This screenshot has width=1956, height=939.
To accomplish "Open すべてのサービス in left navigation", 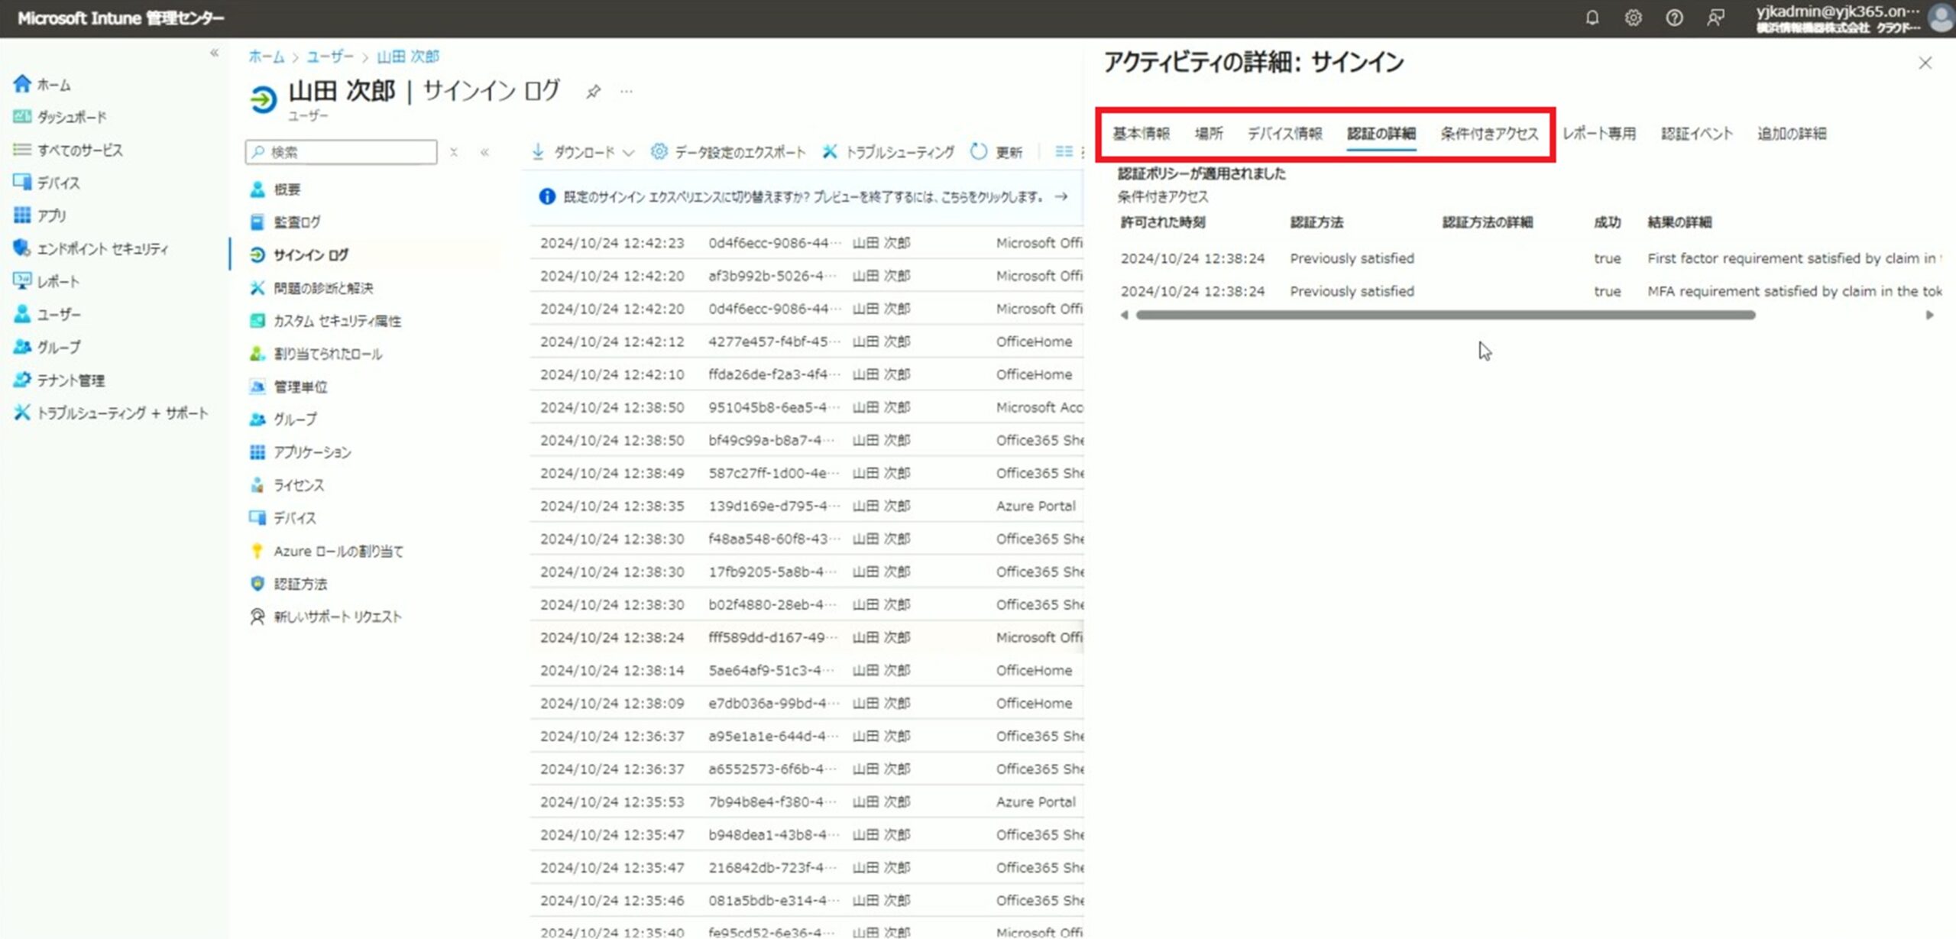I will (68, 150).
